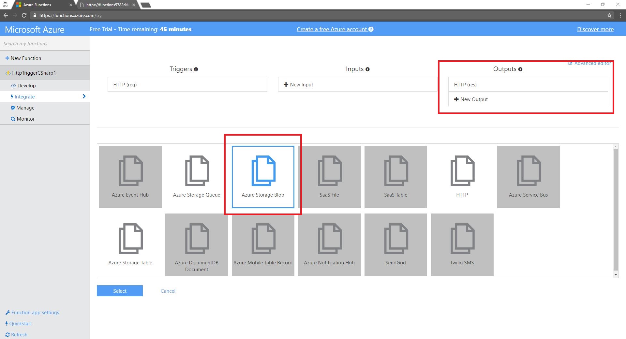Select the HTTP output tile
The height and width of the screenshot is (339, 626).
462,177
